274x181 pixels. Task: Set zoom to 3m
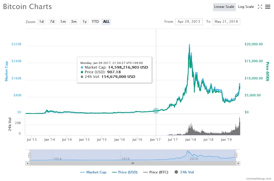[74, 22]
